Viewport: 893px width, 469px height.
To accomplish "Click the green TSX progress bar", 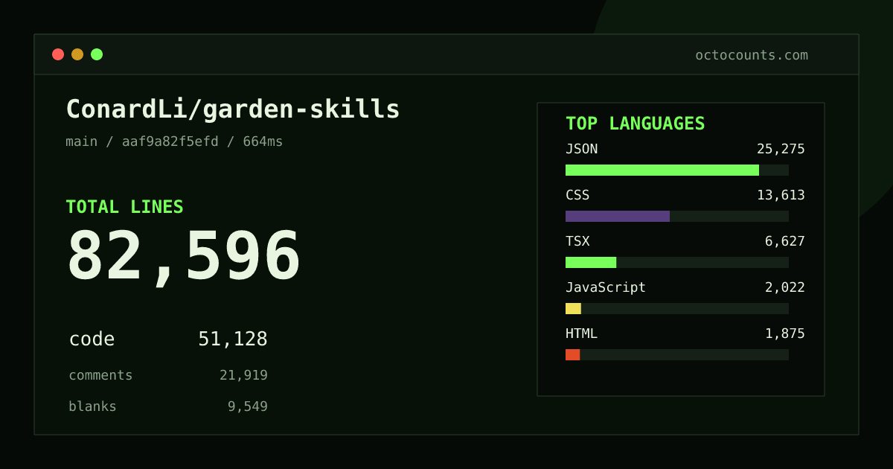I will (591, 262).
